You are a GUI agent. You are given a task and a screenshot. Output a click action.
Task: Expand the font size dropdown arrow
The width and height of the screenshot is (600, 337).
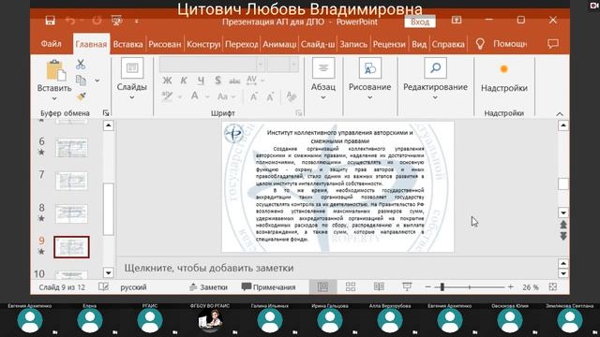tap(293, 65)
